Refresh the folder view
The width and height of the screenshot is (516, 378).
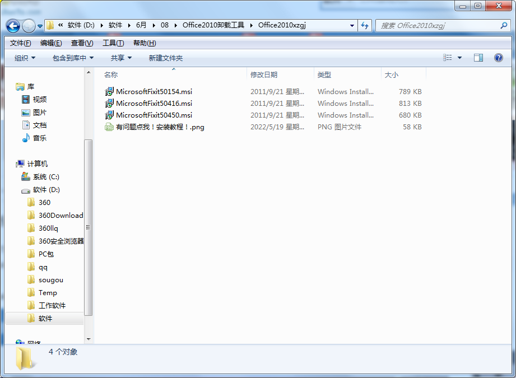(365, 25)
